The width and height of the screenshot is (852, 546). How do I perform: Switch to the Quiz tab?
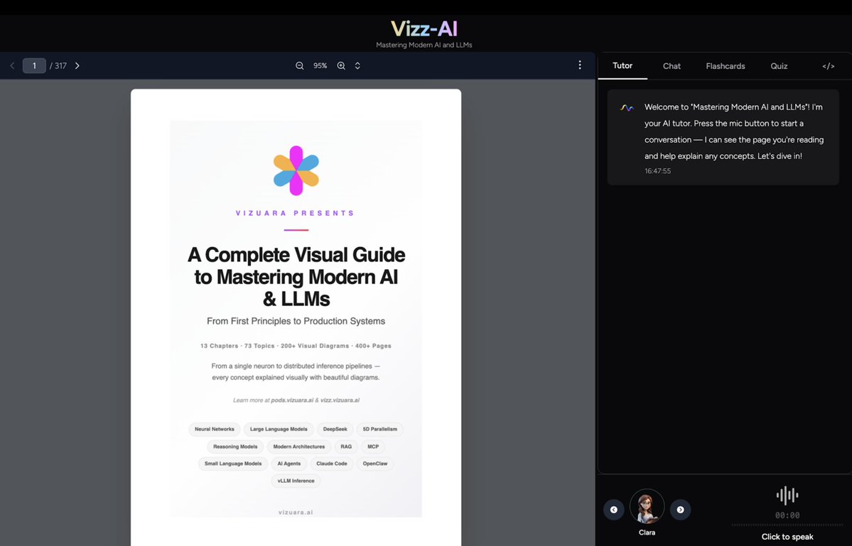778,65
